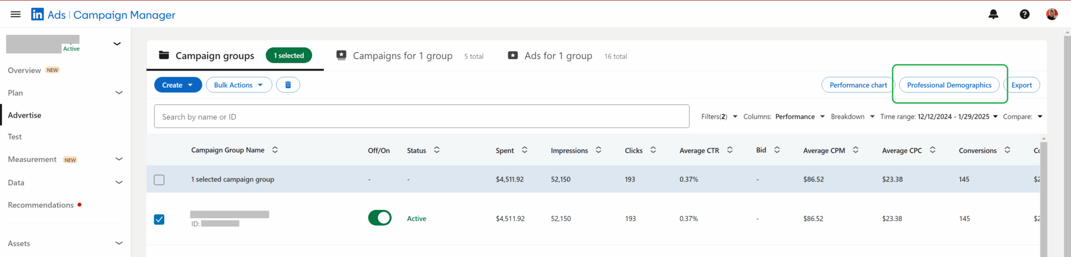
Task: Toggle off the Active campaign group switch
Action: click(380, 218)
